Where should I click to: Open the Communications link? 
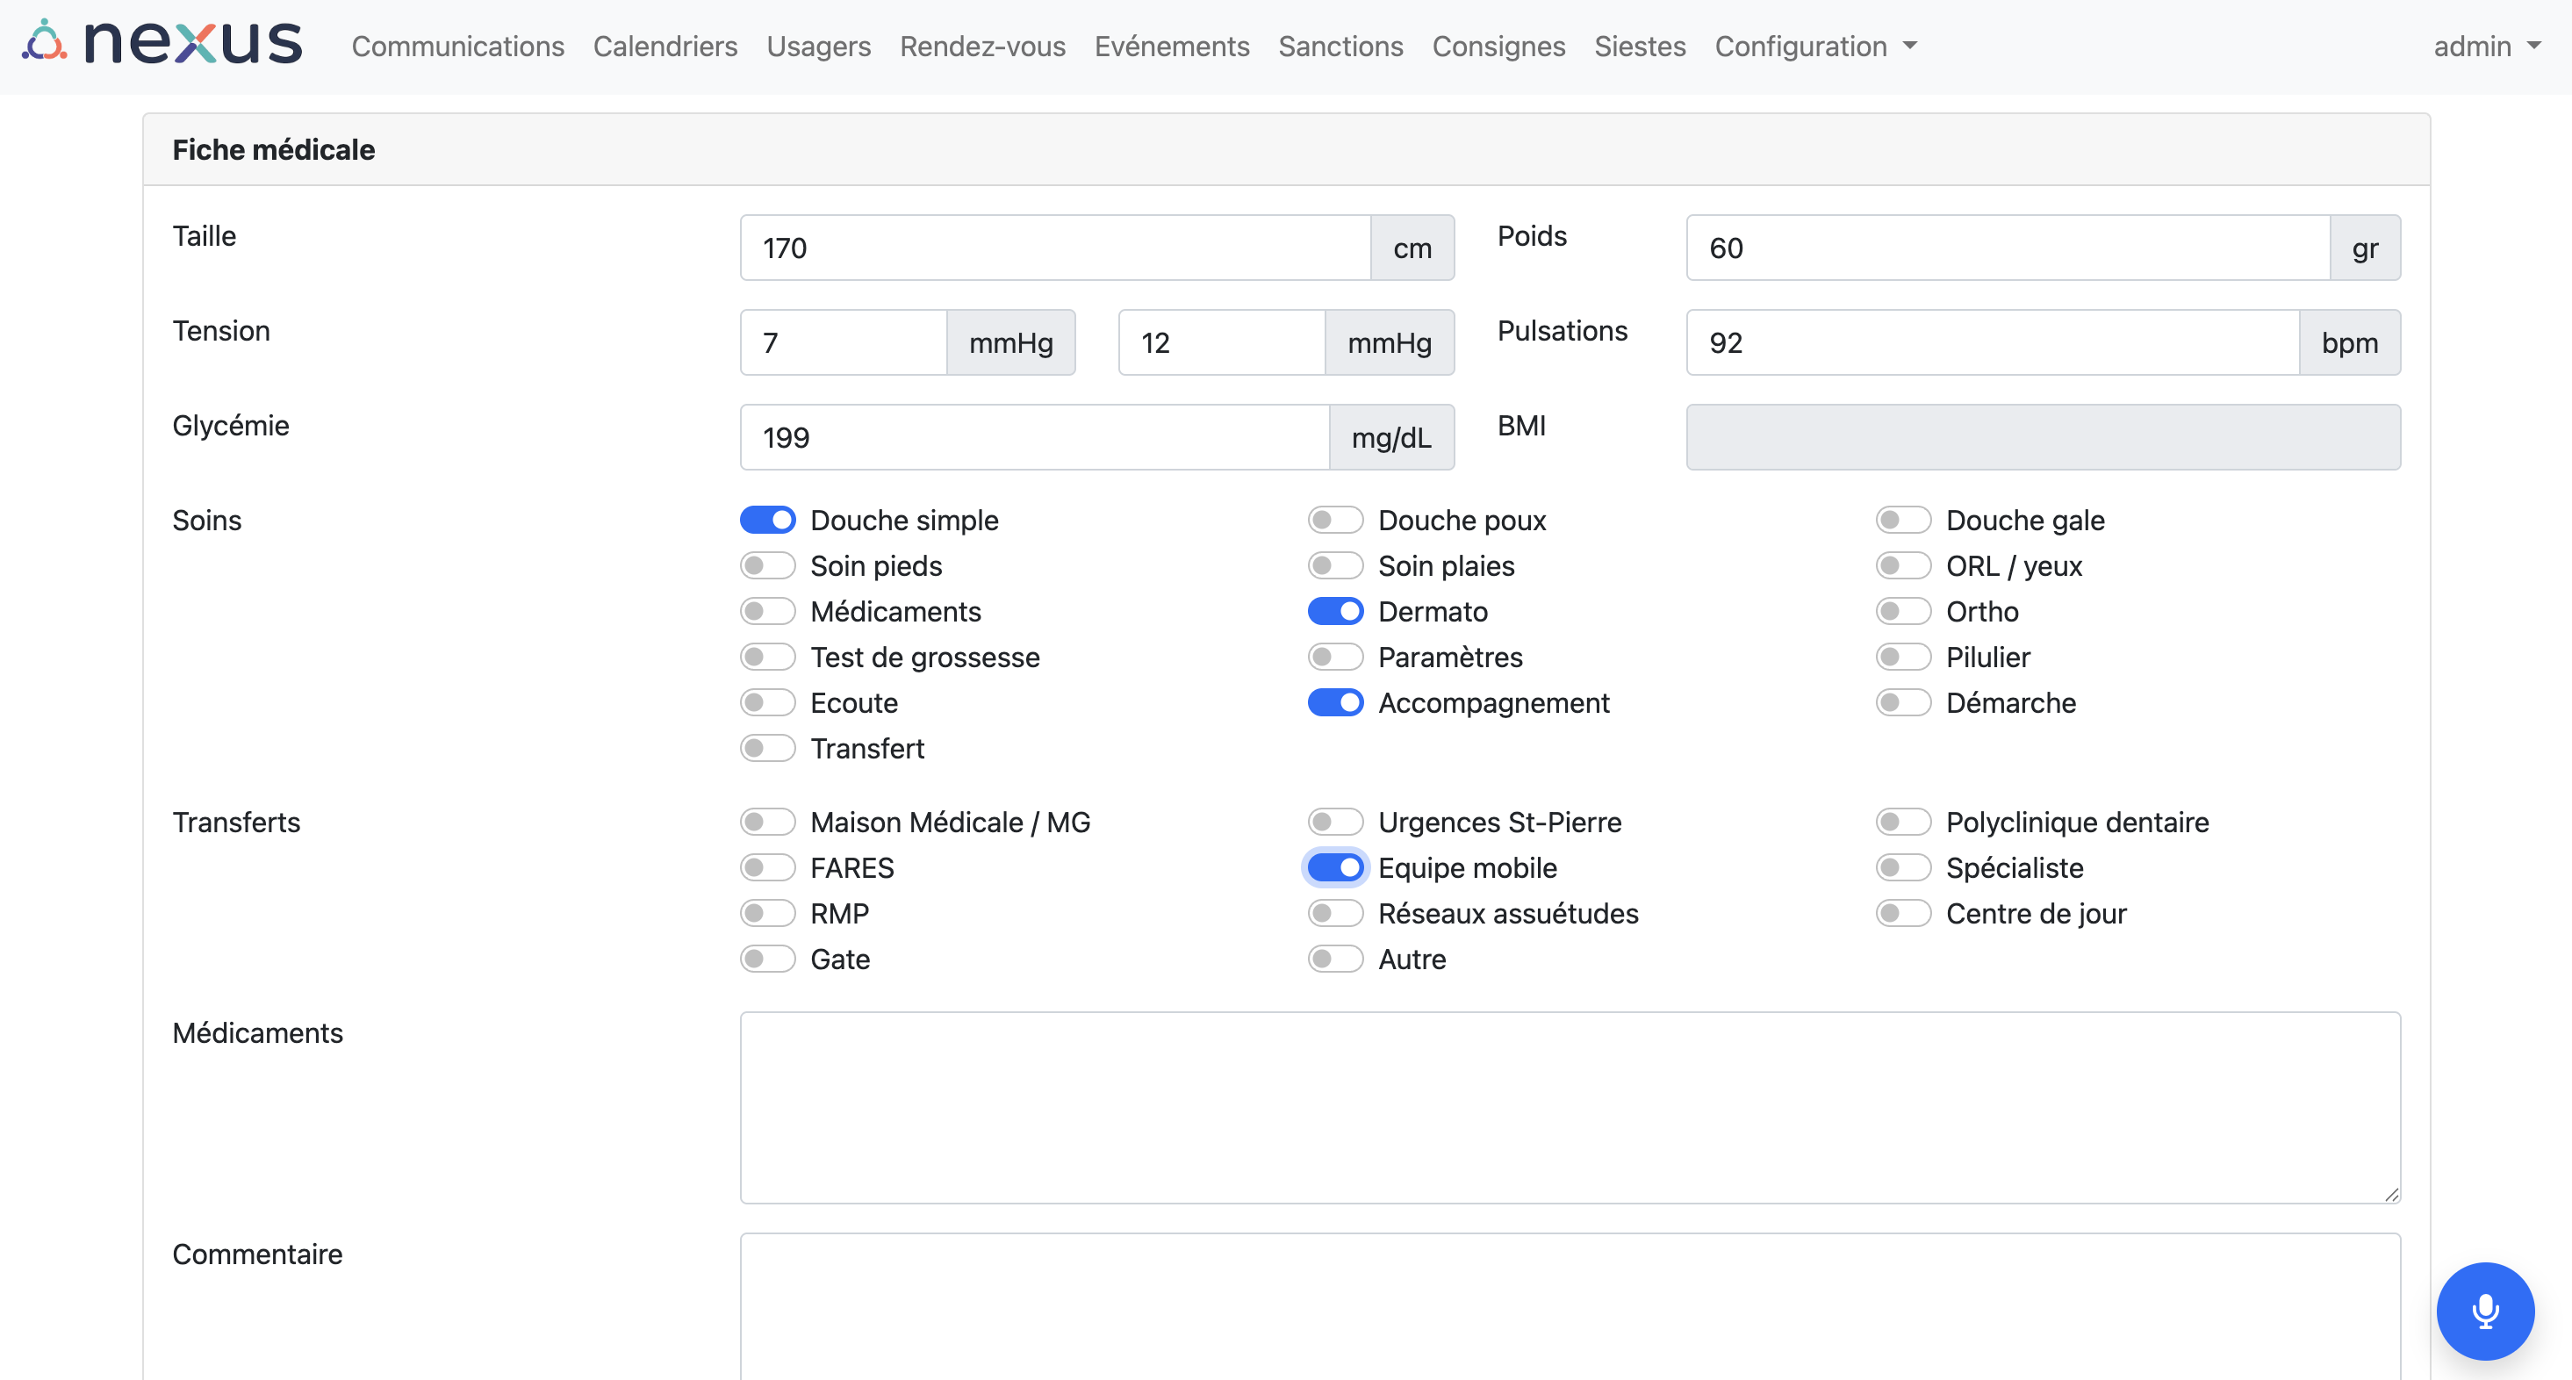point(457,46)
